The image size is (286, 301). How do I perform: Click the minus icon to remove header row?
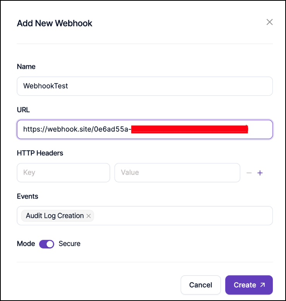coord(249,173)
